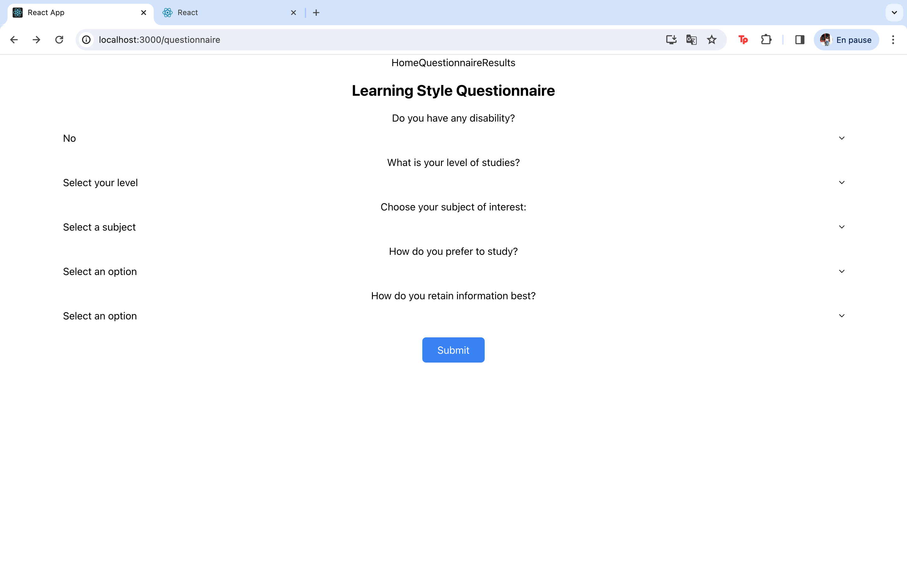Click the install app icon

click(x=671, y=40)
